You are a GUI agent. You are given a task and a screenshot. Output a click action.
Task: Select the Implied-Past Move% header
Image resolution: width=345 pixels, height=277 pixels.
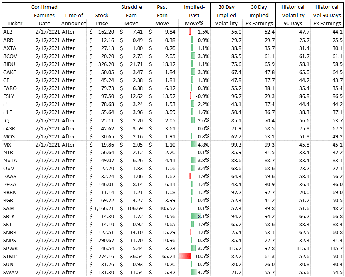194,15
